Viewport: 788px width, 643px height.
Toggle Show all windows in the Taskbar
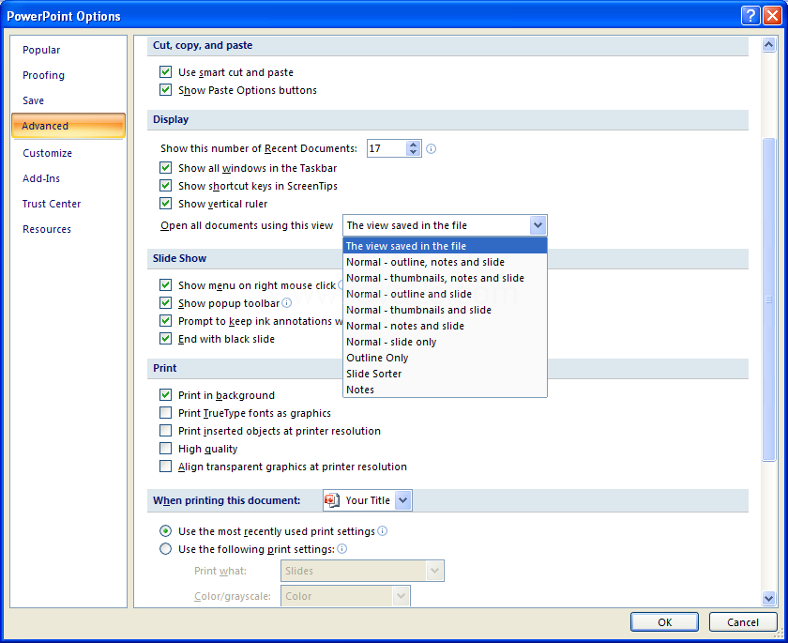click(x=165, y=168)
